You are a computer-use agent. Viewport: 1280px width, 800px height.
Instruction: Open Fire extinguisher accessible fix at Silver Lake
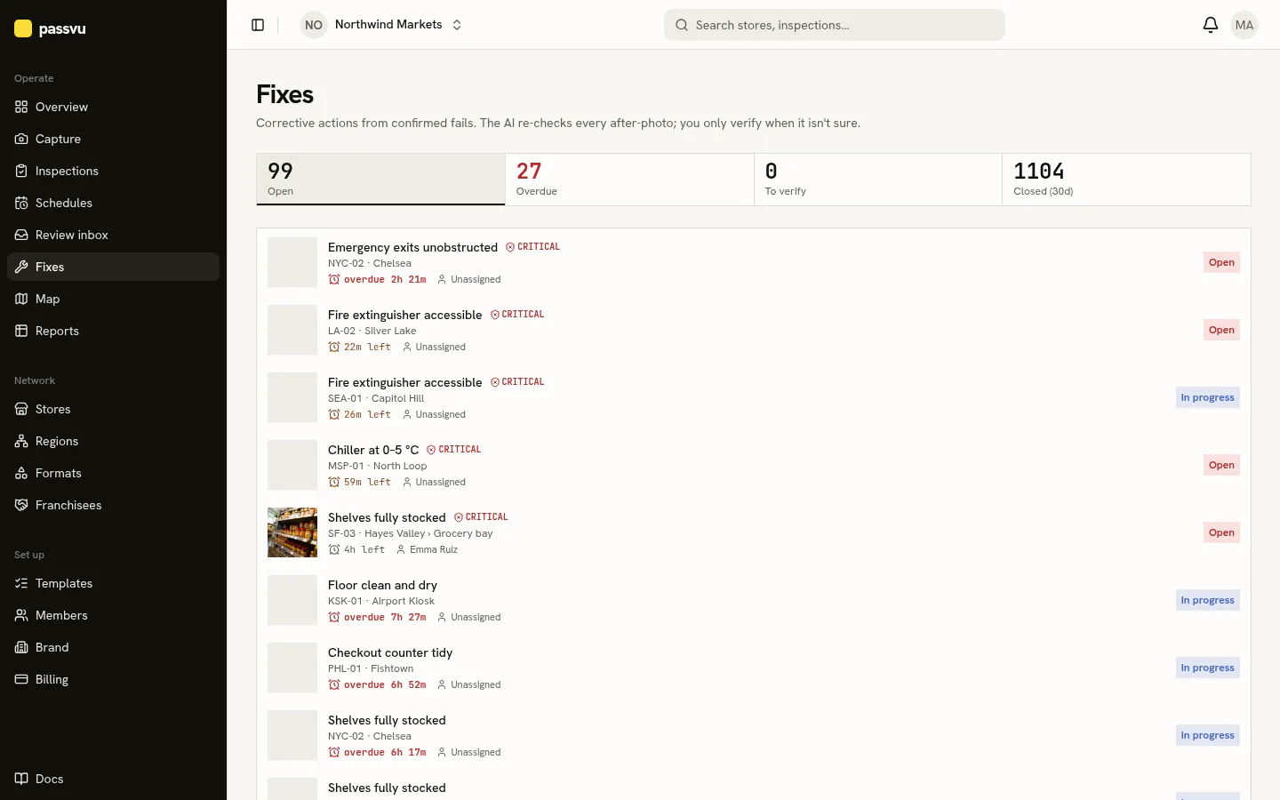[754, 330]
